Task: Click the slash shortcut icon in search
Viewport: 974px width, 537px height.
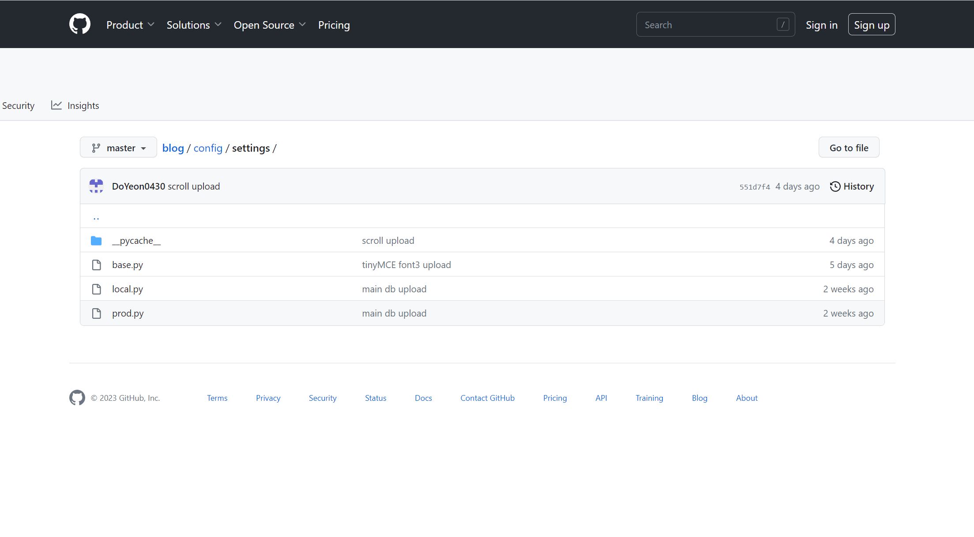Action: point(783,25)
